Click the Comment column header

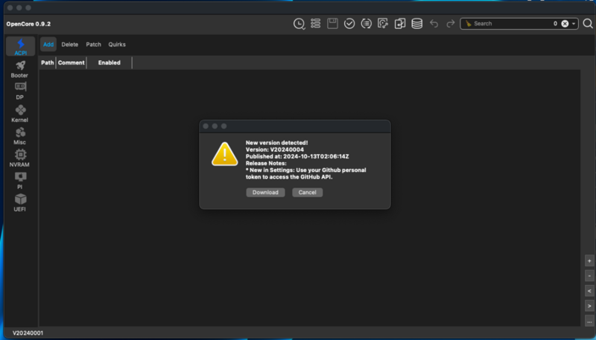(x=72, y=62)
